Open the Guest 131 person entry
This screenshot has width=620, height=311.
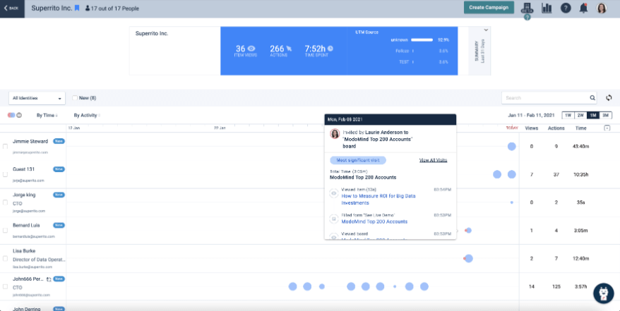24,169
